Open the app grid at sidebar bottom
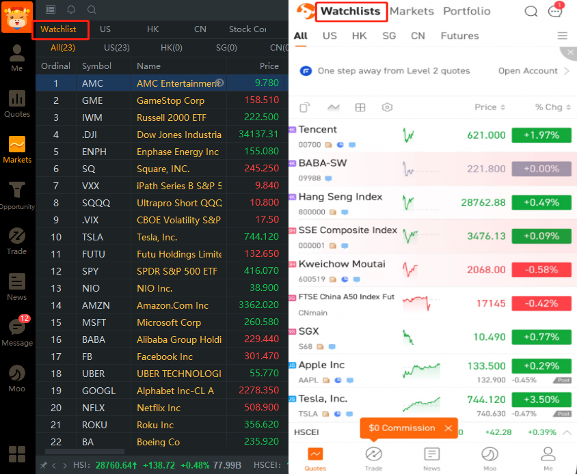577x474 pixels. 17,454
